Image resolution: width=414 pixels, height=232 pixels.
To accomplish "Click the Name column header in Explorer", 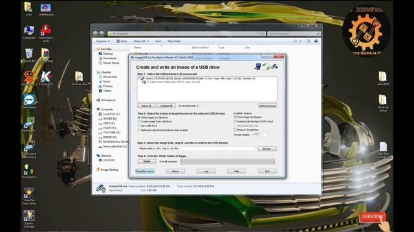I will [x=137, y=48].
